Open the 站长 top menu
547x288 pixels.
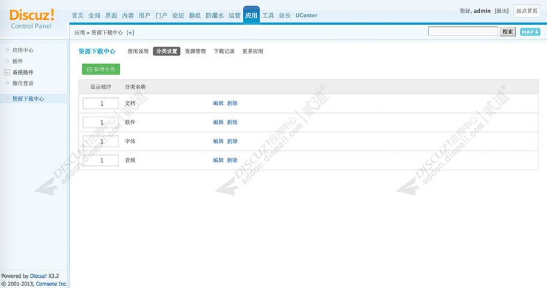[285, 16]
